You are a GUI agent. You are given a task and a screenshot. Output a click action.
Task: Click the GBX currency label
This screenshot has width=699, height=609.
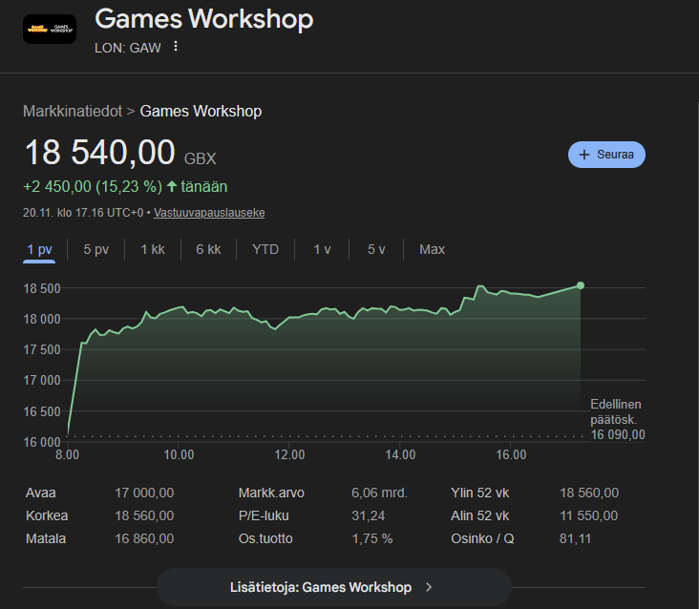pos(201,158)
